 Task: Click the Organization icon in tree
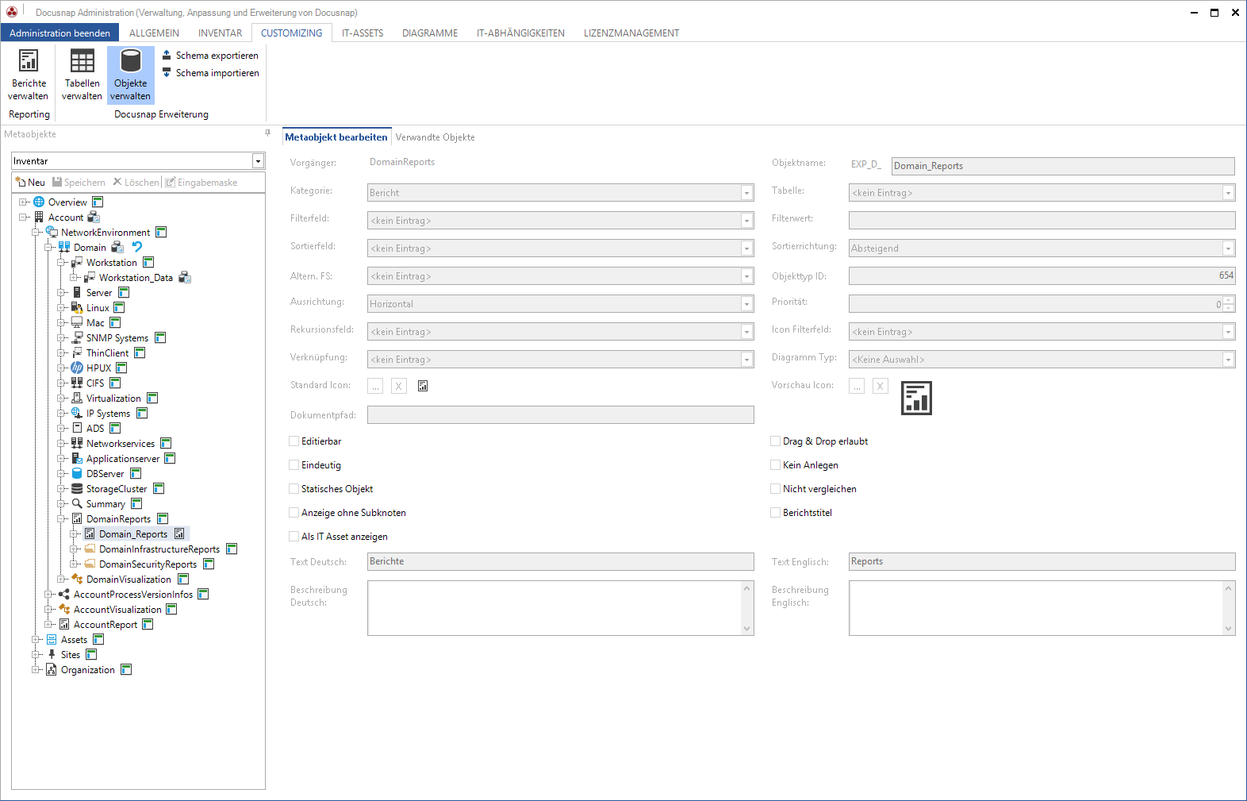coord(52,669)
